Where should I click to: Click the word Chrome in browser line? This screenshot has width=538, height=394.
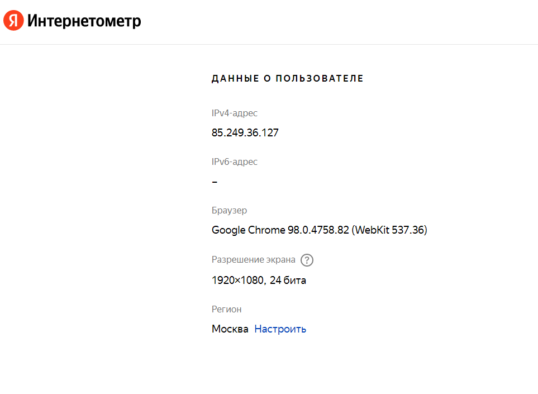(x=266, y=230)
